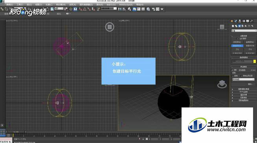Toggle the highlighted ribbon toolbar icon
The image size is (257, 143).
(134, 9)
